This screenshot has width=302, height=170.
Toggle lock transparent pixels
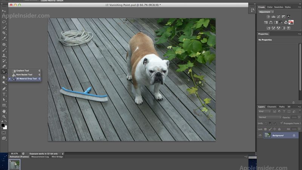265,129
